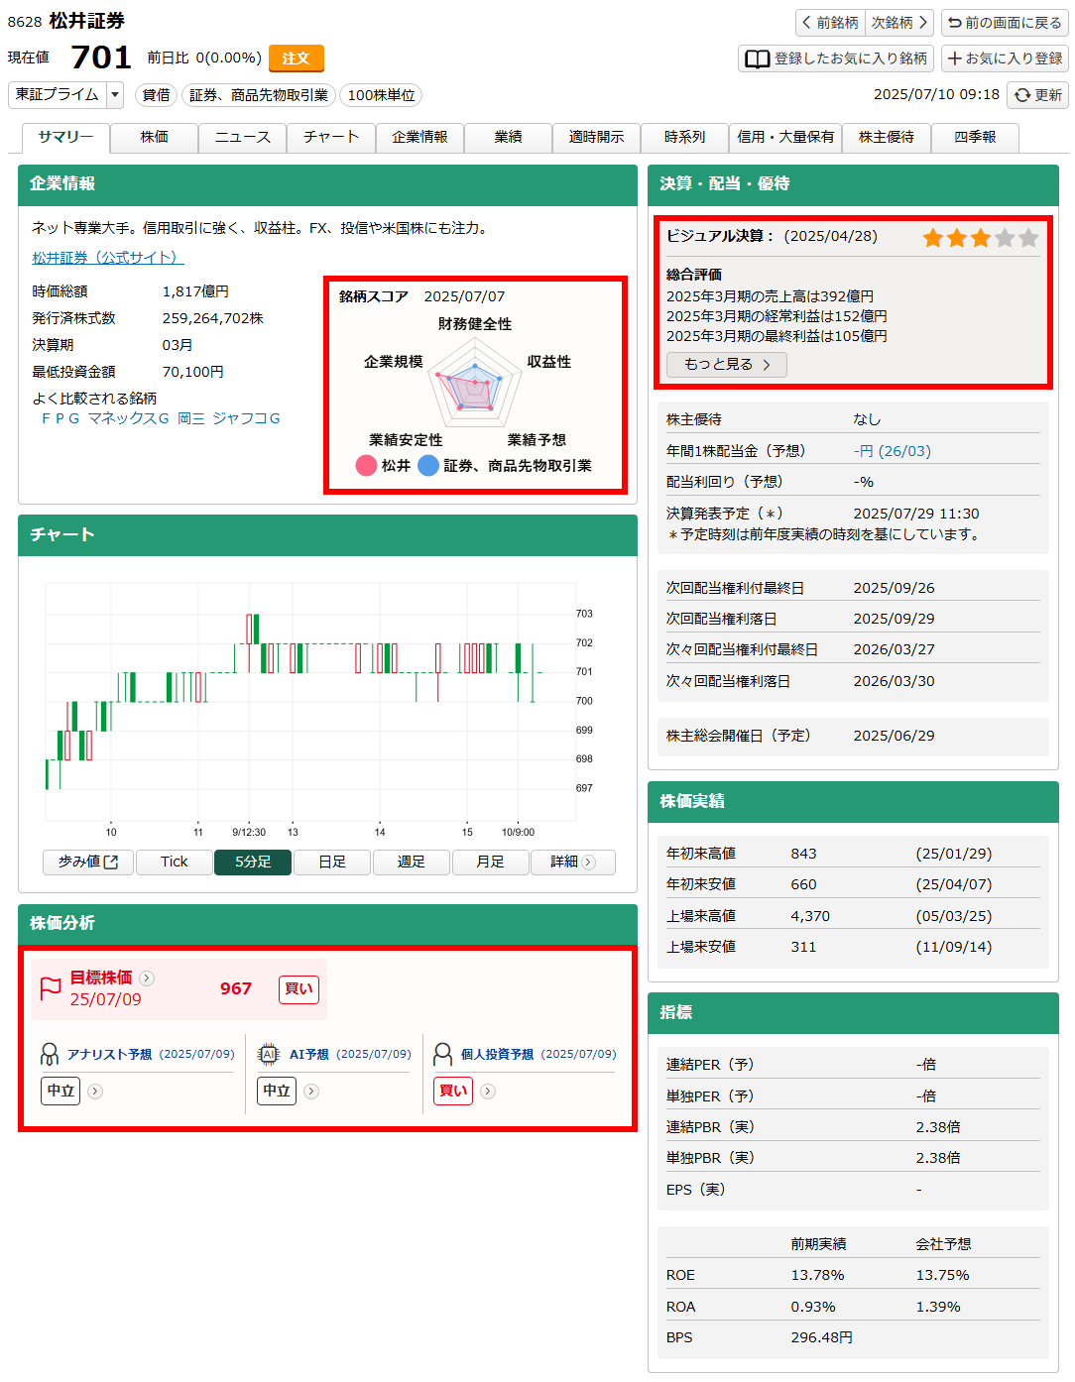Open the 信用・大量保有 tab
1075x1382 pixels.
point(785,138)
